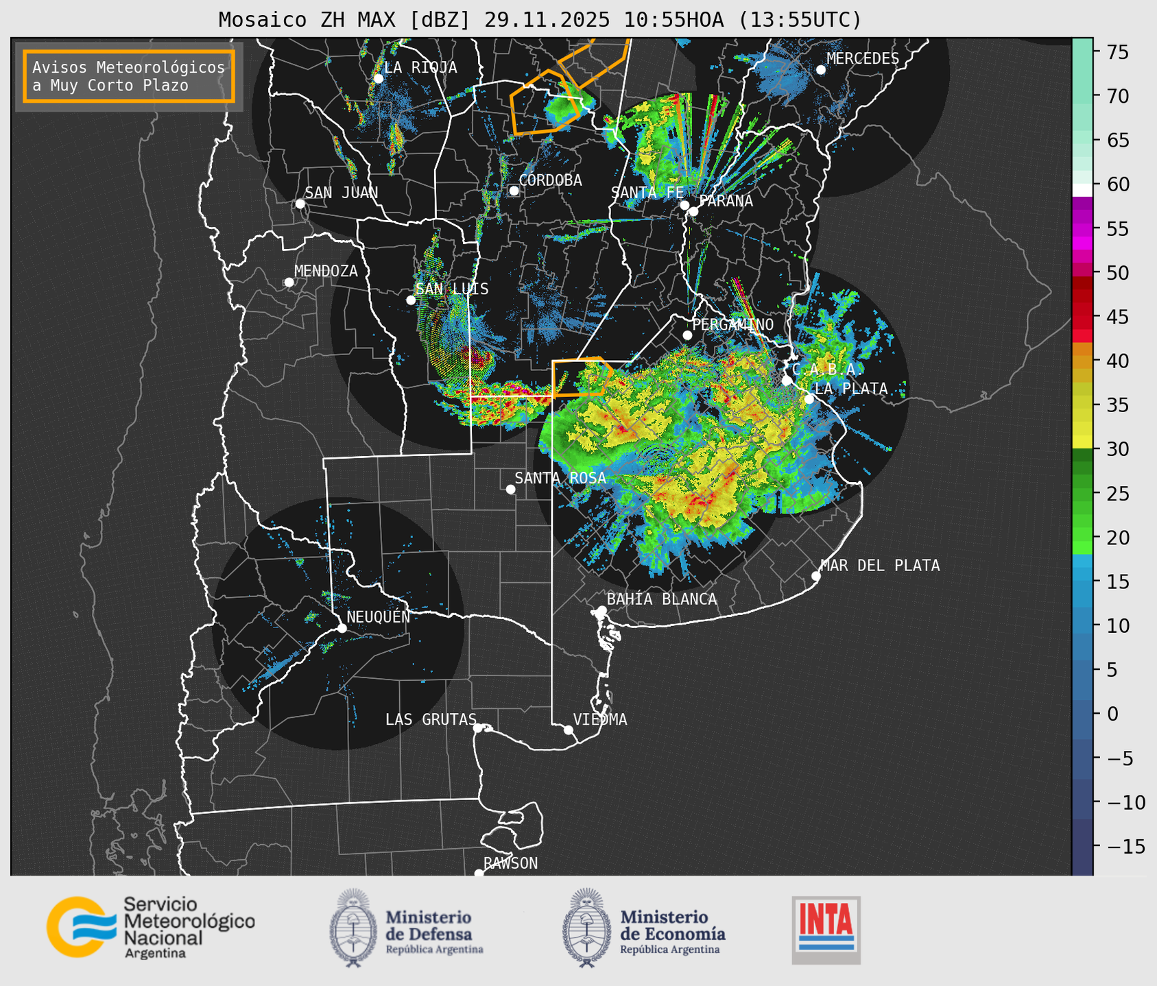
Task: Select the MERCEDES city marker dot
Action: pyautogui.click(x=820, y=69)
